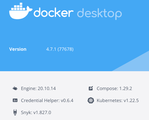Image resolution: width=149 pixels, height=120 pixels.
Task: Click the Kubernetes version v1.22.5
Action: [x=131, y=100]
